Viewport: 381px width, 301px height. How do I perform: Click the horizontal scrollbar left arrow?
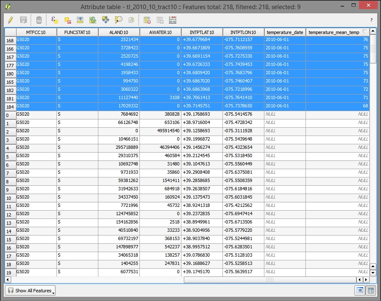click(7, 280)
